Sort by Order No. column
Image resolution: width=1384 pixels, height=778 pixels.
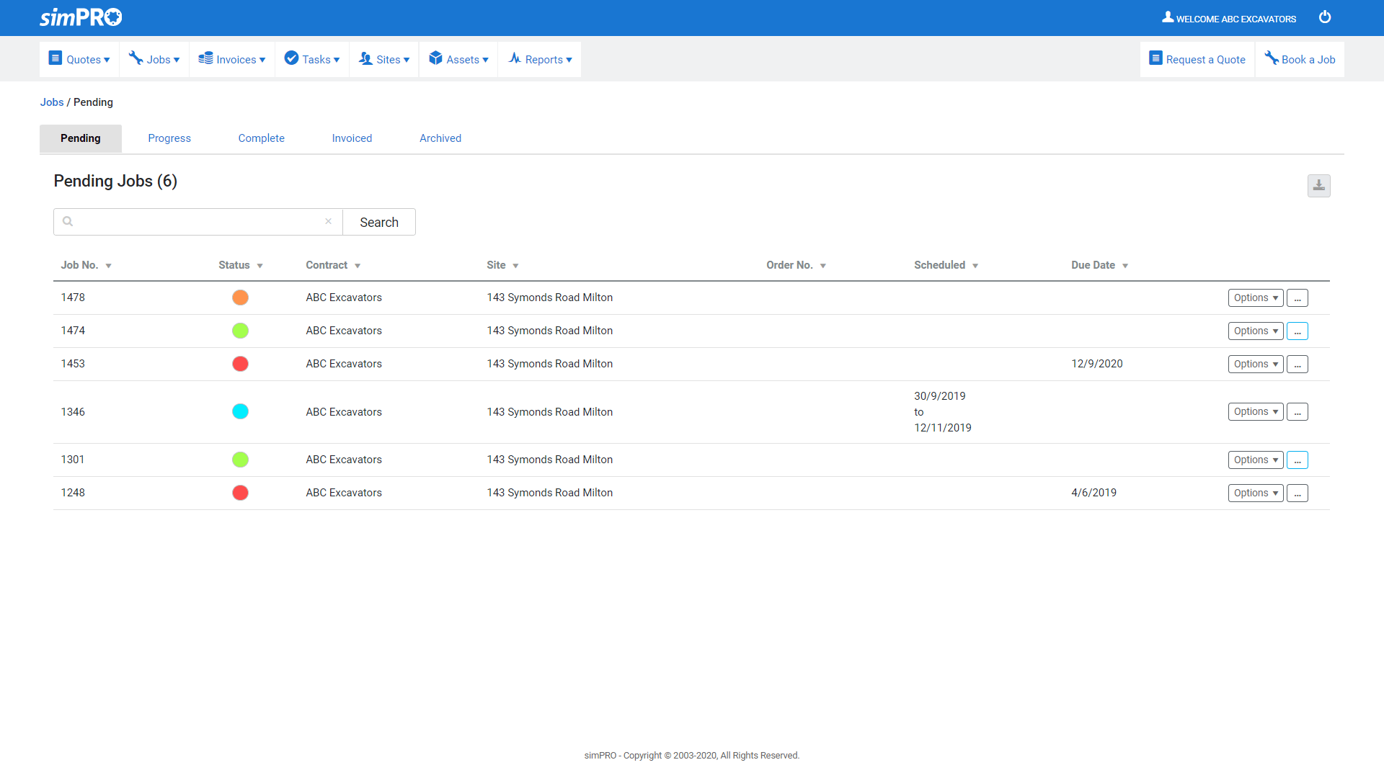[x=796, y=265]
